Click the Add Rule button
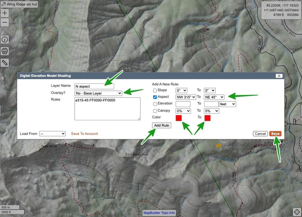This screenshot has width=302, height=217. pyautogui.click(x=161, y=125)
